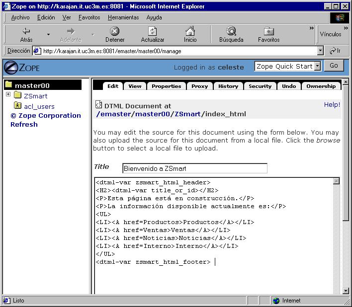Click the ZSmart folder icon in tree
The image size is (352, 307).
pos(17,95)
